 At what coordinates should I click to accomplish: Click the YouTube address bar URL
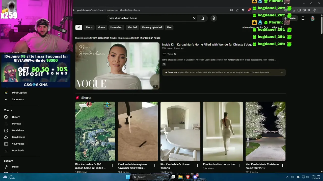pyautogui.click(x=109, y=10)
